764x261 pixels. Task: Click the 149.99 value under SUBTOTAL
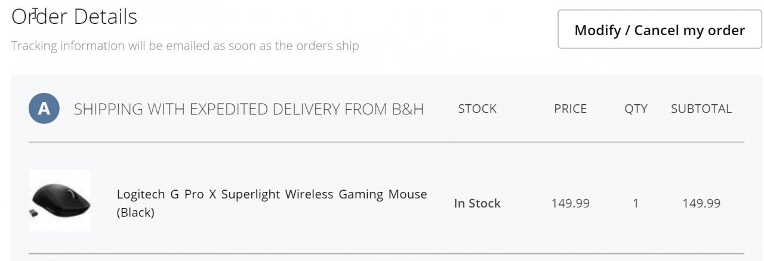(x=701, y=203)
